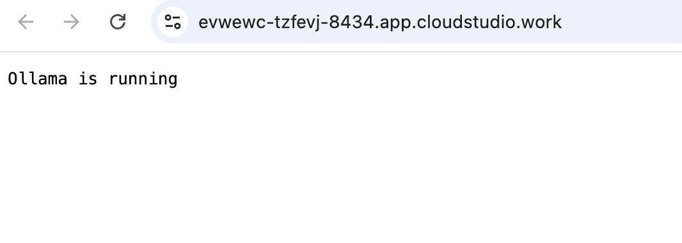Place cursor on '.work' at URL end
This screenshot has width=682, height=243.
[544, 22]
